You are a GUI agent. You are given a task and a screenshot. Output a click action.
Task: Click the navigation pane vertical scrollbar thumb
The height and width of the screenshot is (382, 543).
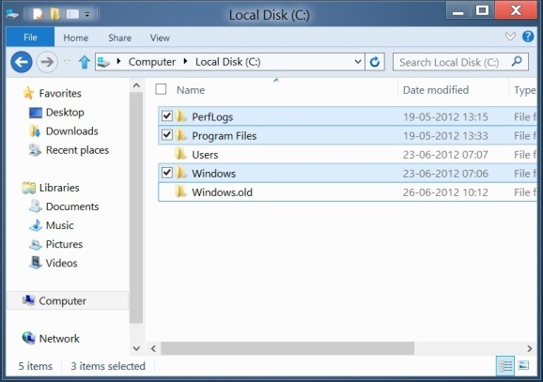click(x=136, y=207)
